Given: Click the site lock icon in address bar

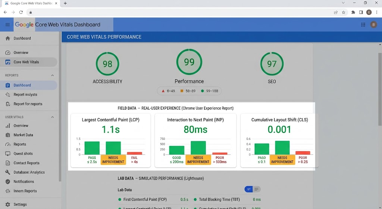Looking at the screenshot, I should [31, 12].
